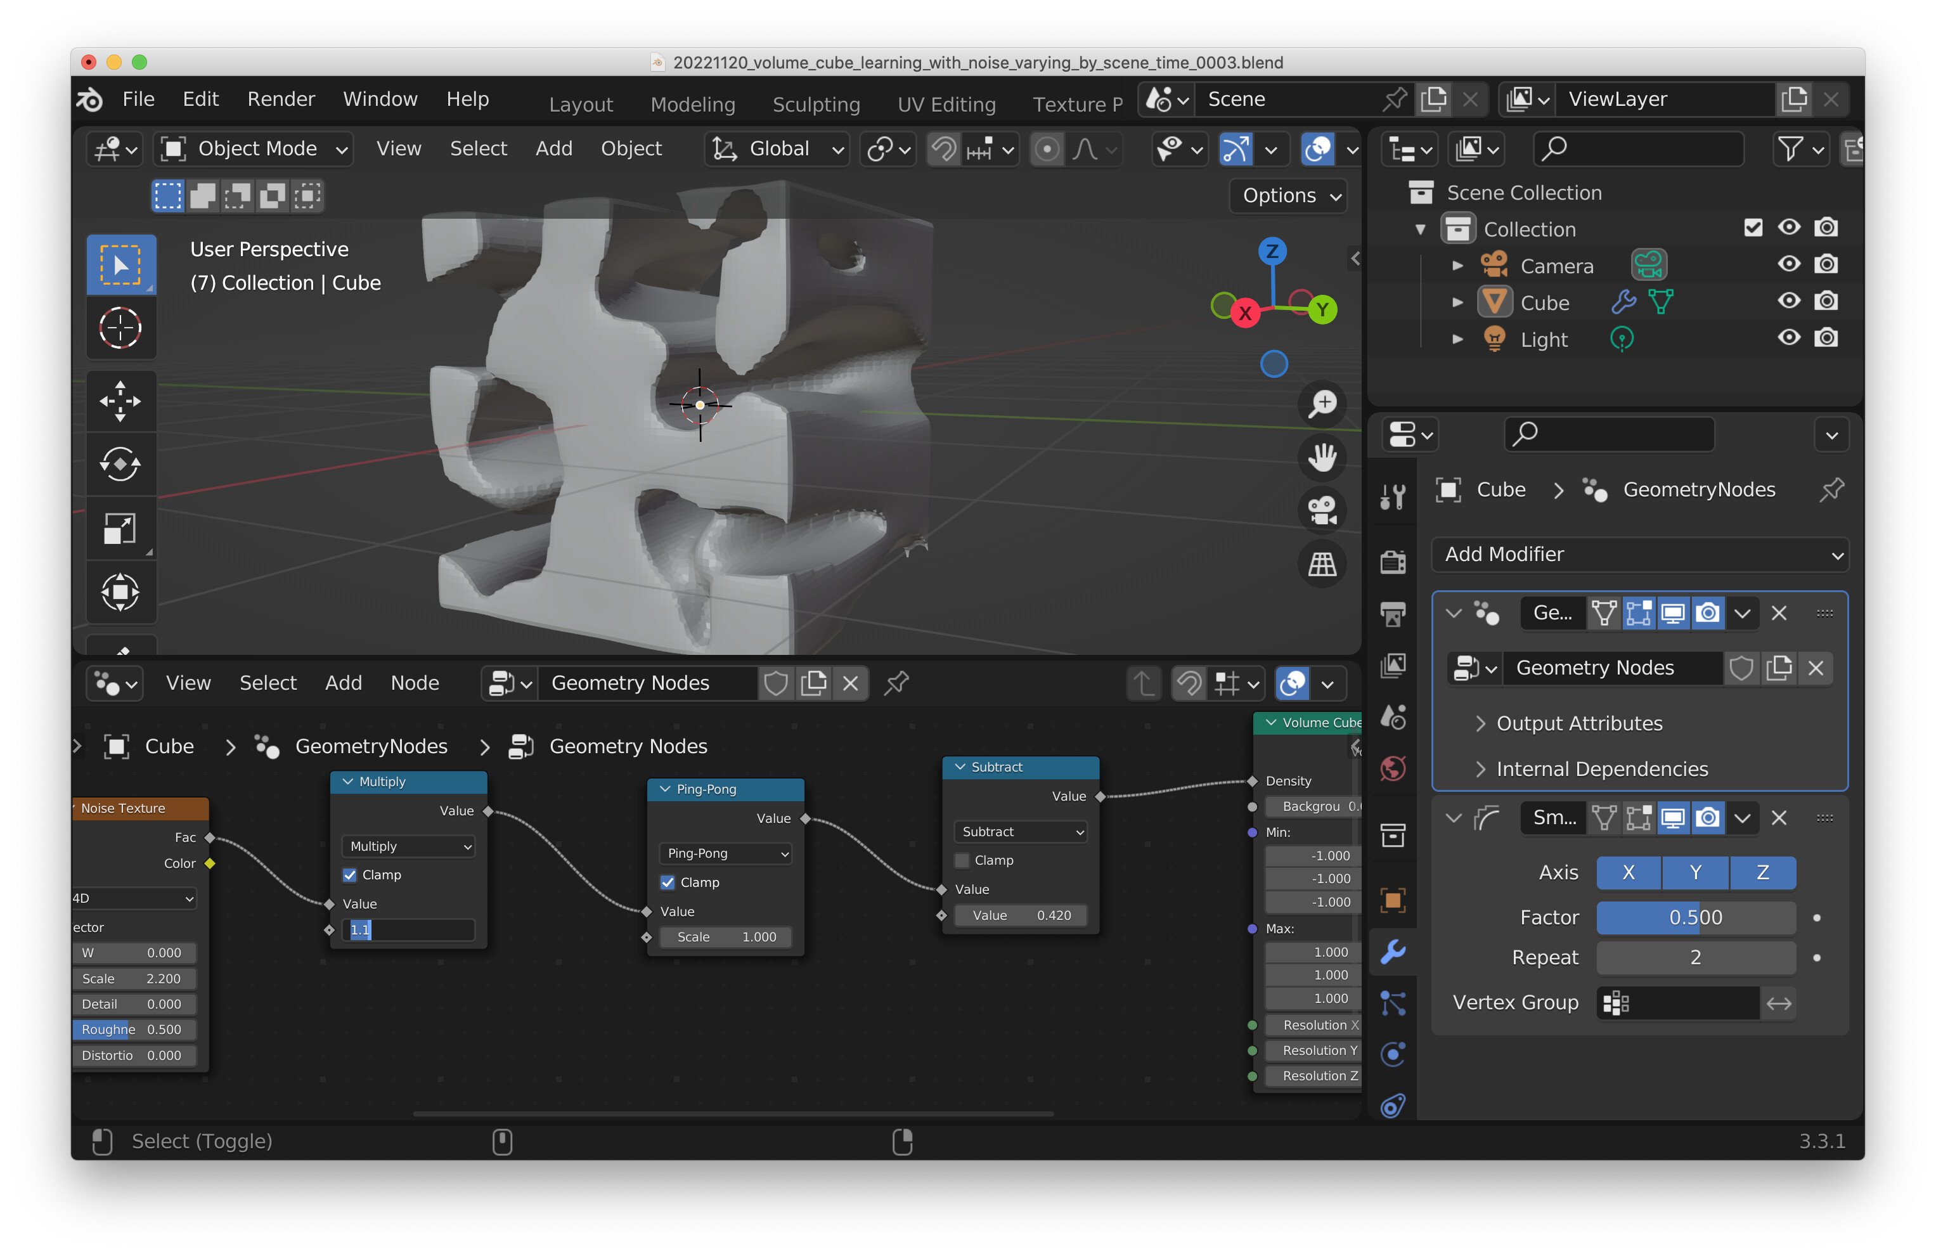Open the Global transform orientation dropdown
The image size is (1936, 1254).
coord(778,149)
